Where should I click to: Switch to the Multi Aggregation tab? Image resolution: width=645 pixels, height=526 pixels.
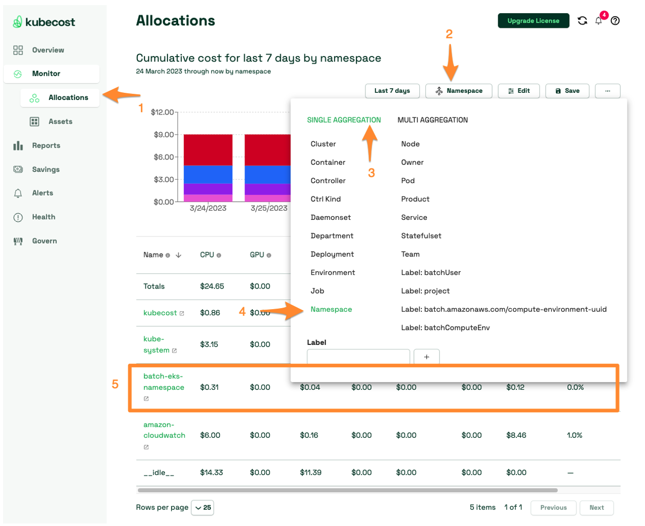click(x=432, y=120)
